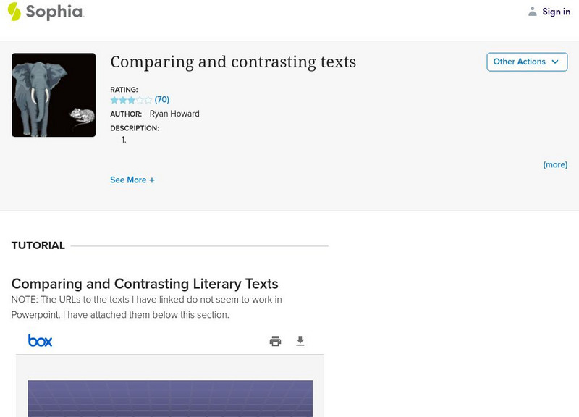
Task: Expand description using the (more) link
Action: point(555,164)
